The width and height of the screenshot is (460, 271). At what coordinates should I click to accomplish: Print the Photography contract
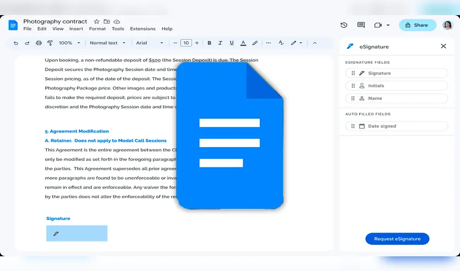click(39, 43)
